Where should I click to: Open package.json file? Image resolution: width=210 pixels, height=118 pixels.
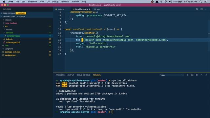10,55
